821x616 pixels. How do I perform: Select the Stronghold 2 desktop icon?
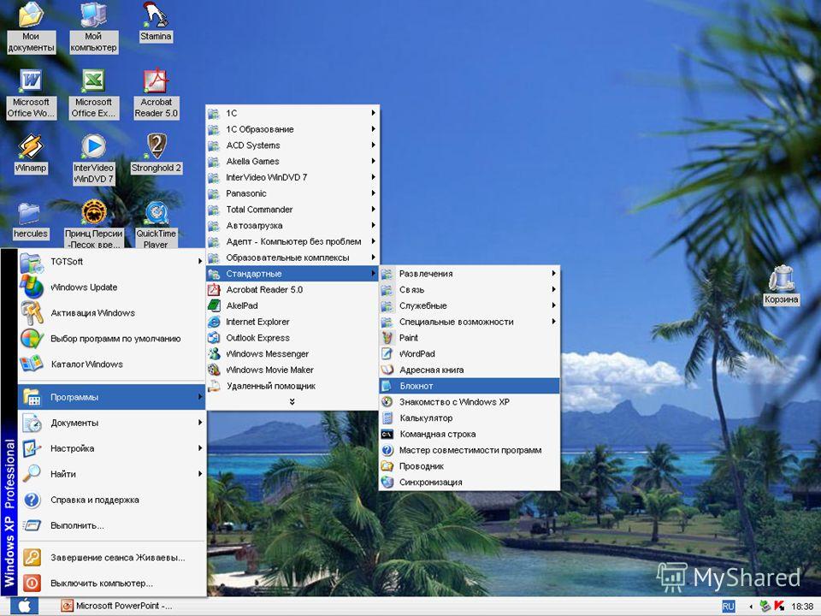(156, 154)
